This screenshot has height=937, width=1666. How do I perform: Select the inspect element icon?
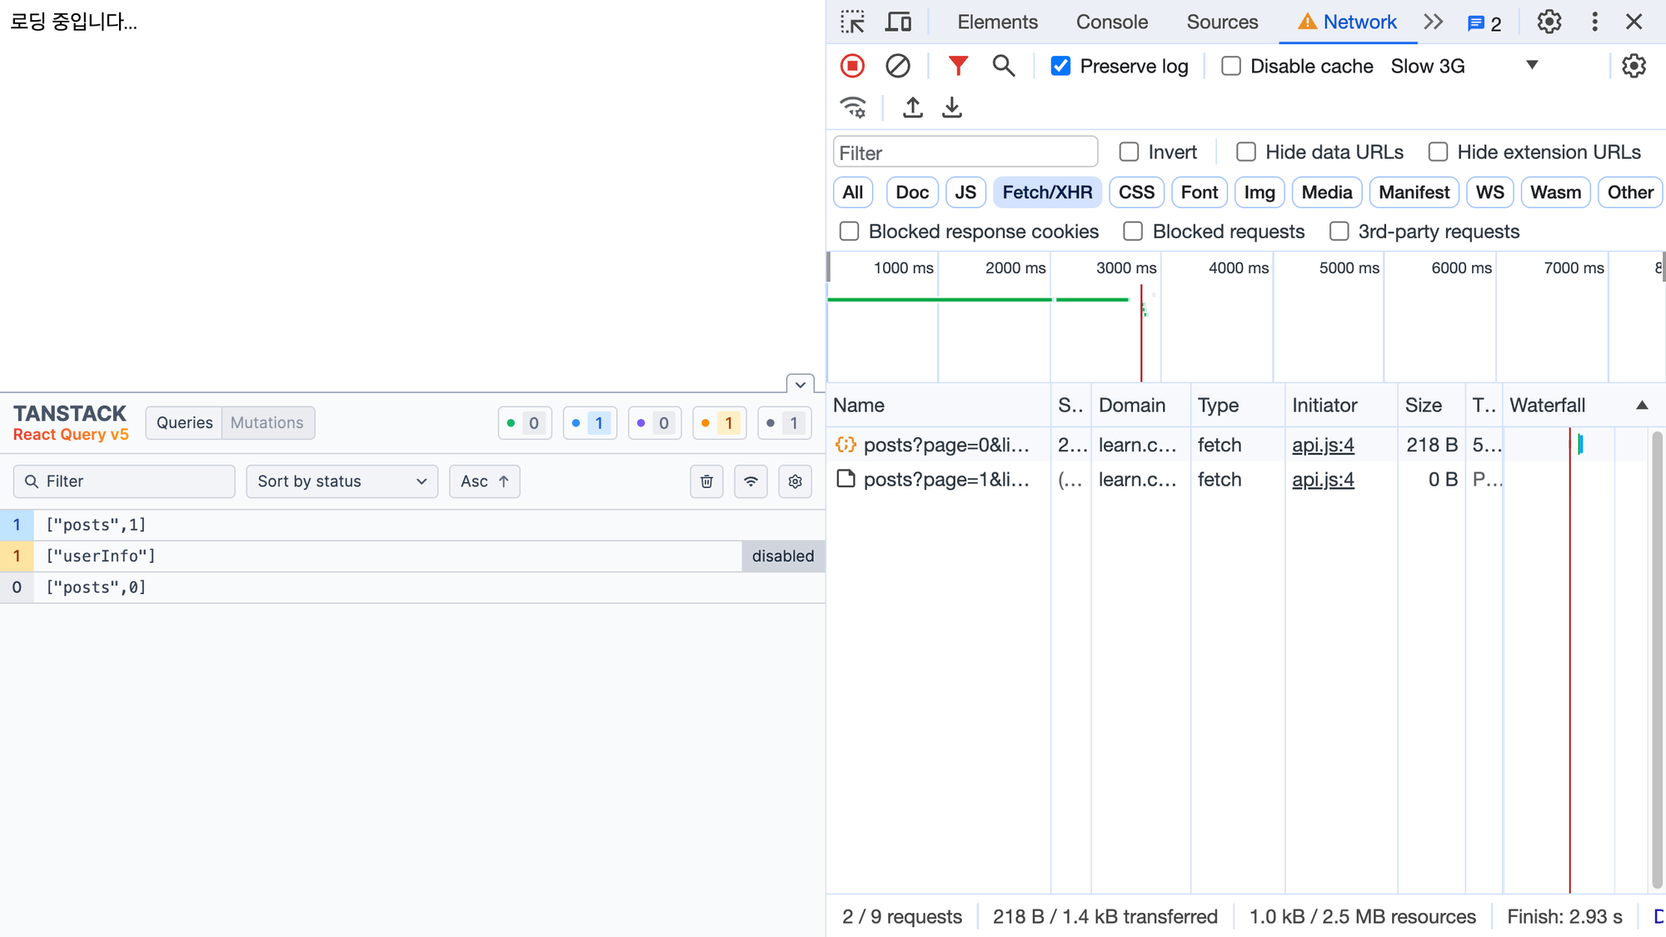[x=852, y=22]
